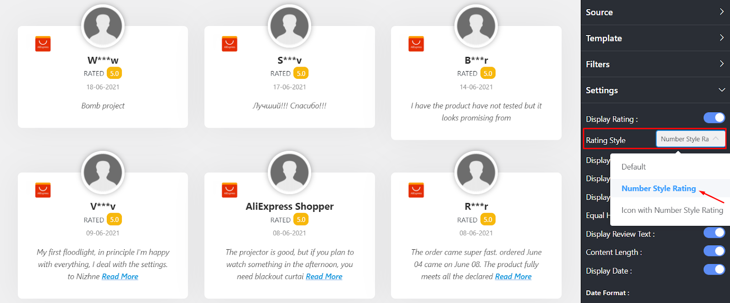Screen dimensions: 730x303
Task: Click the AliExpress icon on V***v's review
Action: 43,190
